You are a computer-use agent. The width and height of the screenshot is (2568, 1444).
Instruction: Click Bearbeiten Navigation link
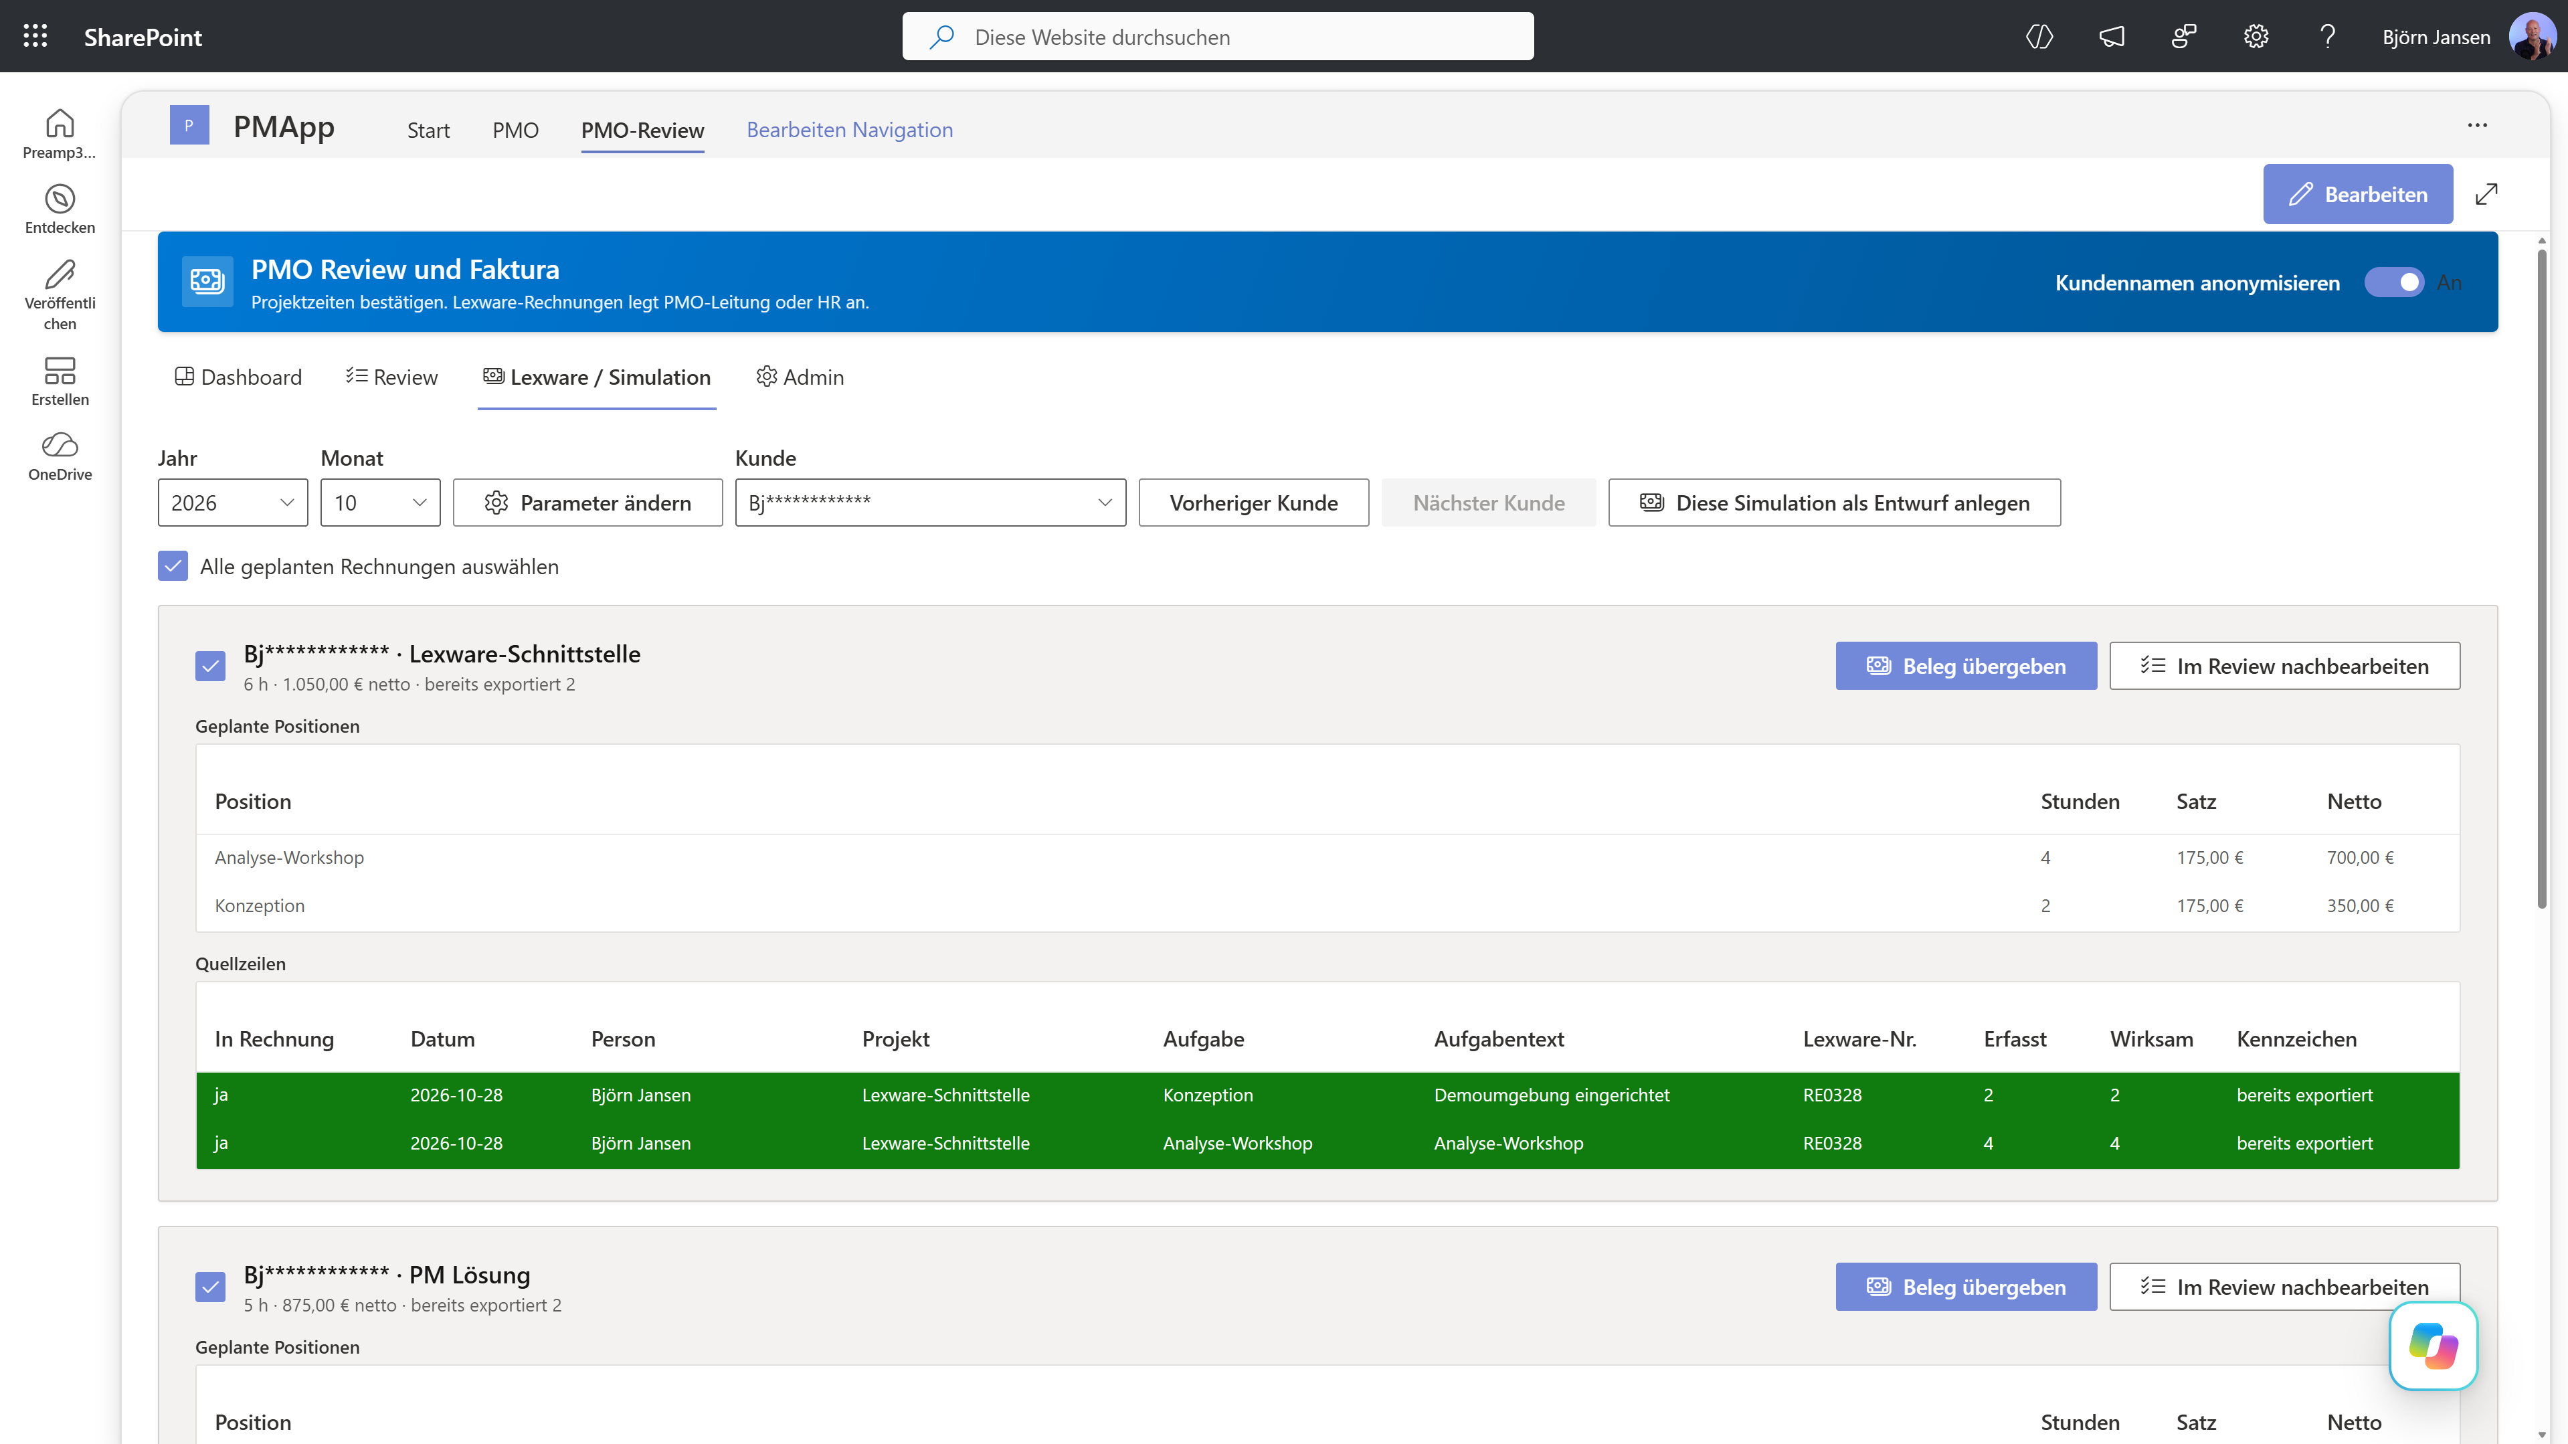pyautogui.click(x=849, y=130)
